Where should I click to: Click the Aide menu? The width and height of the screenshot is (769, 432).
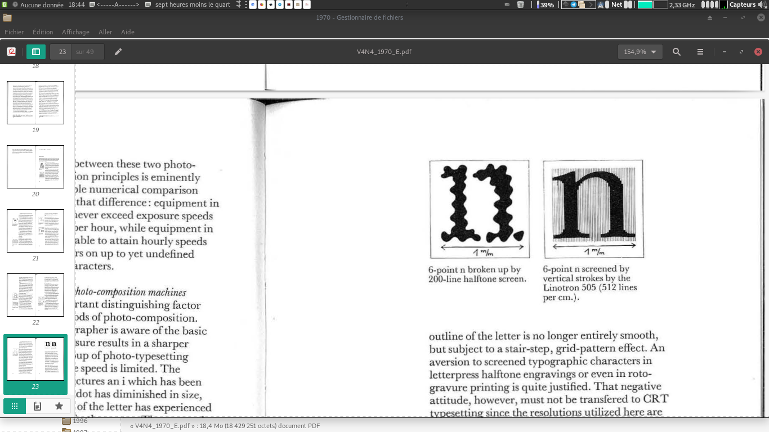pos(128,32)
